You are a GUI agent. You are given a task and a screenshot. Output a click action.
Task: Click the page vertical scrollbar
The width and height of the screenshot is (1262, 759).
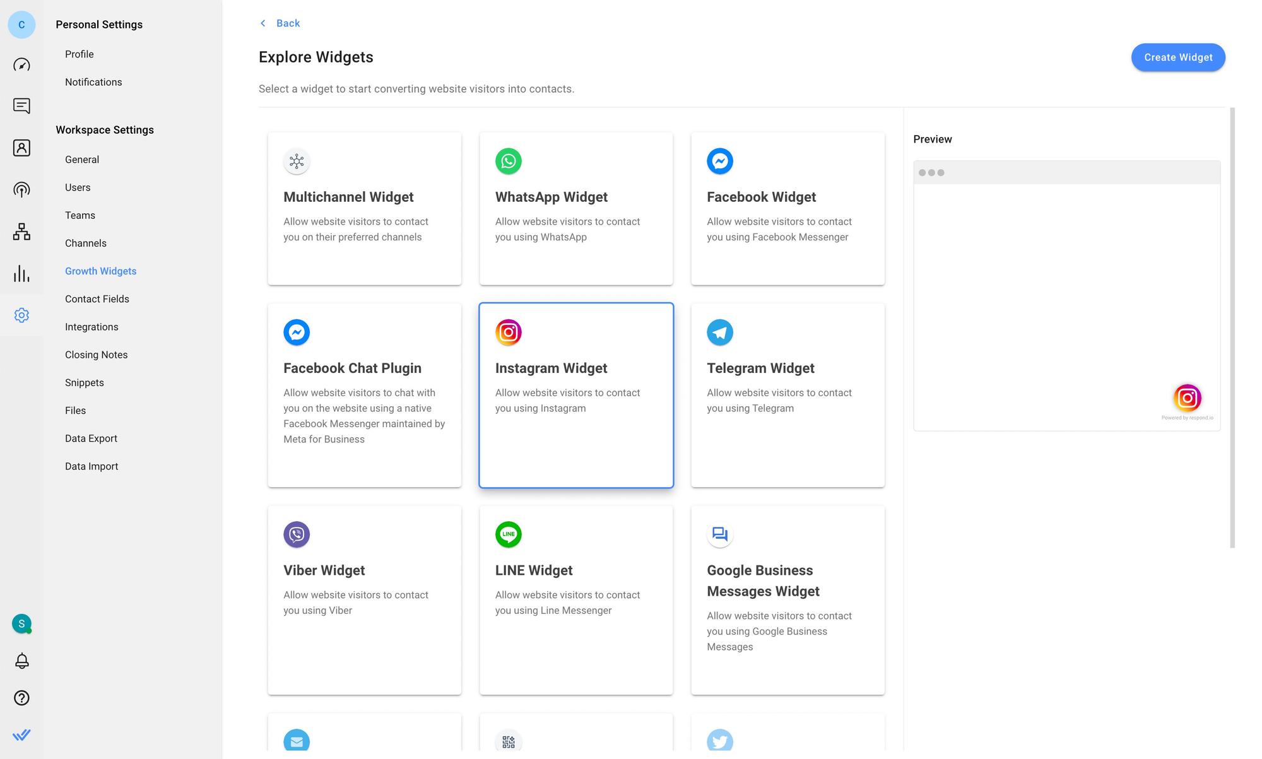[1232, 327]
